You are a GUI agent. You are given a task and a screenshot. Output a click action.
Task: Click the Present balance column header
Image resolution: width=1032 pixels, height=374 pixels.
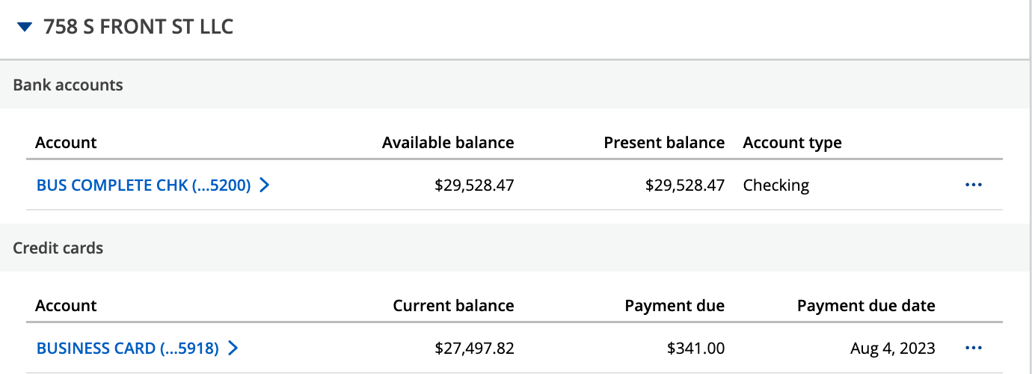click(664, 142)
